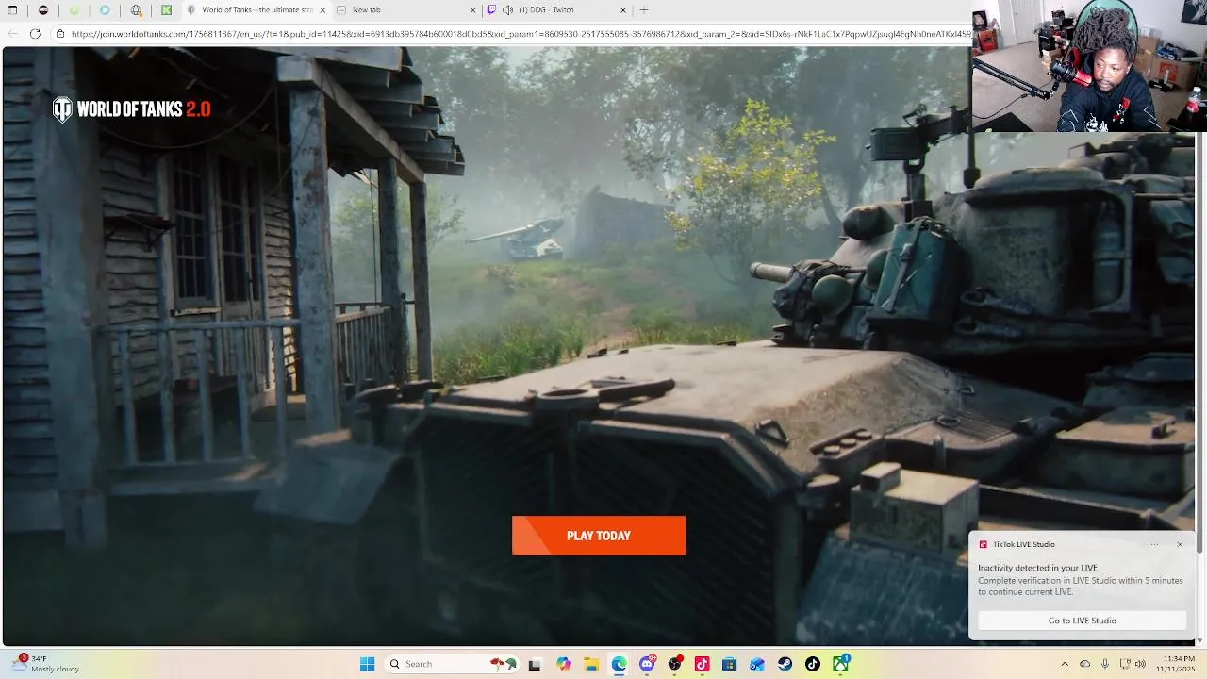
Task: Open the tab actions menu icon
Action: pyautogui.click(x=12, y=10)
